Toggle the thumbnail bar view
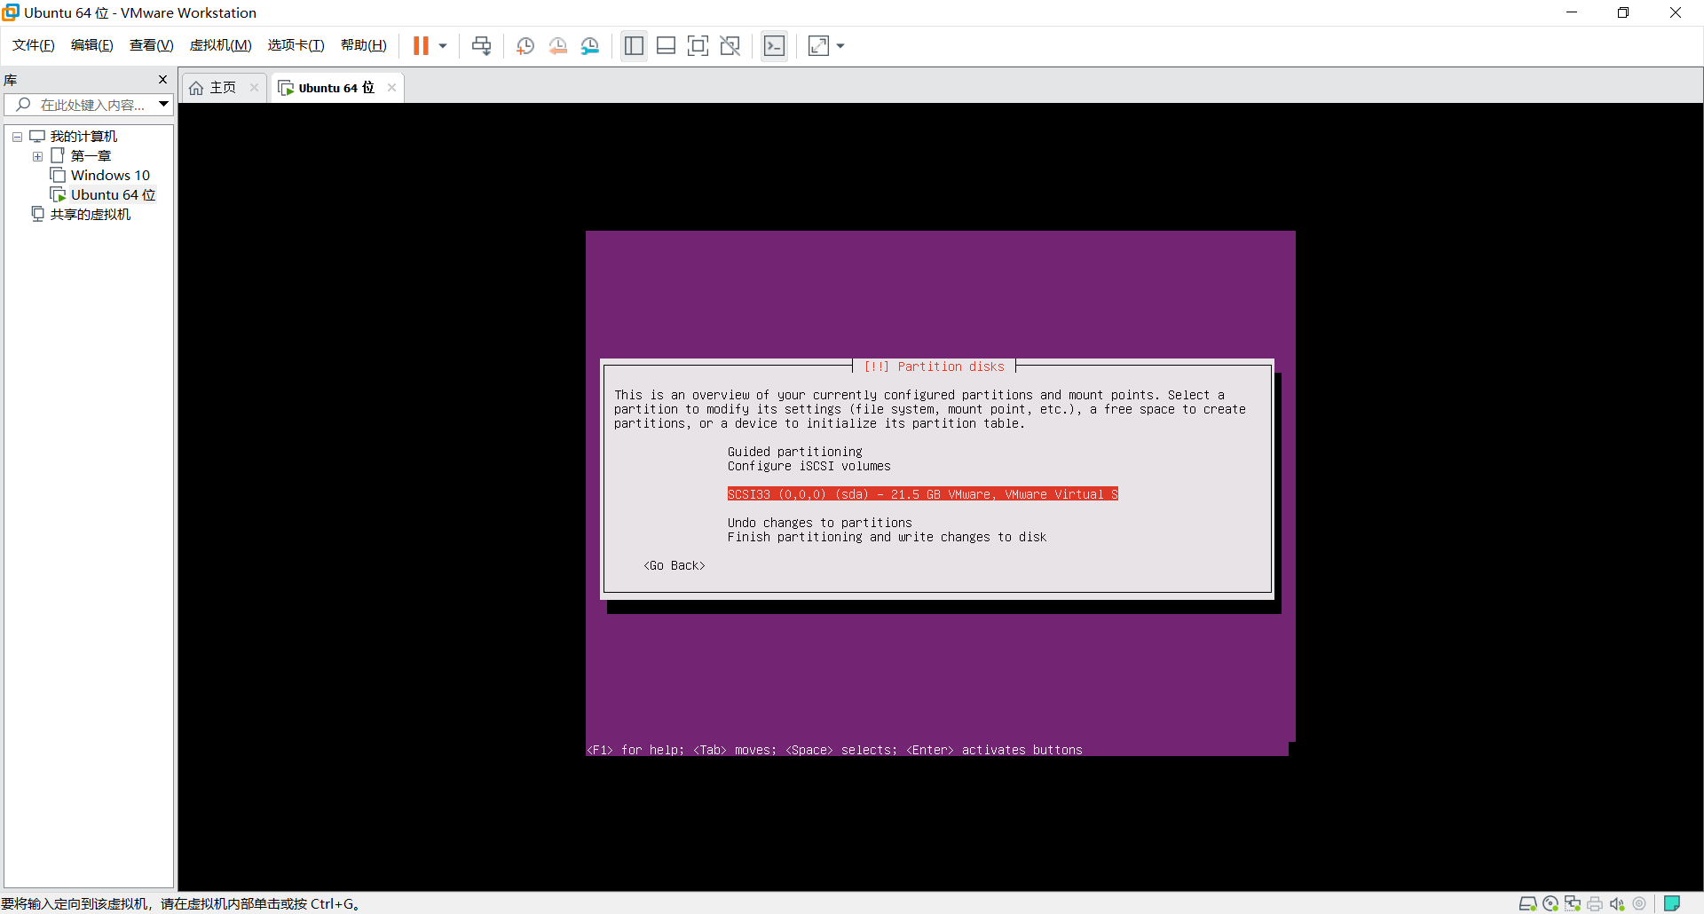The image size is (1704, 914). point(667,46)
